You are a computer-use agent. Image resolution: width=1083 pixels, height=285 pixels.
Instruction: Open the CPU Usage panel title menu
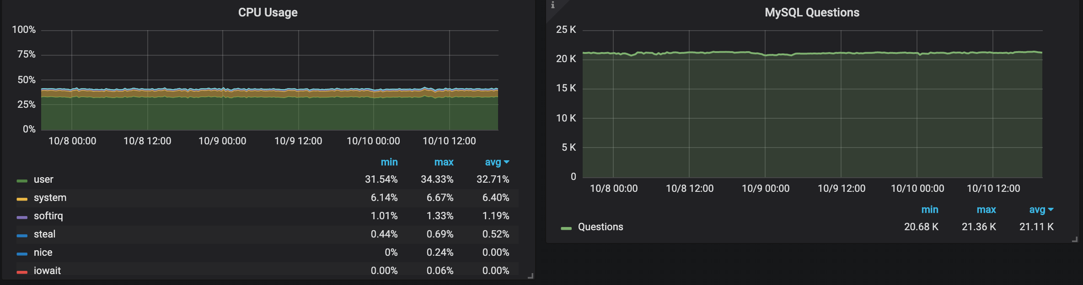268,12
